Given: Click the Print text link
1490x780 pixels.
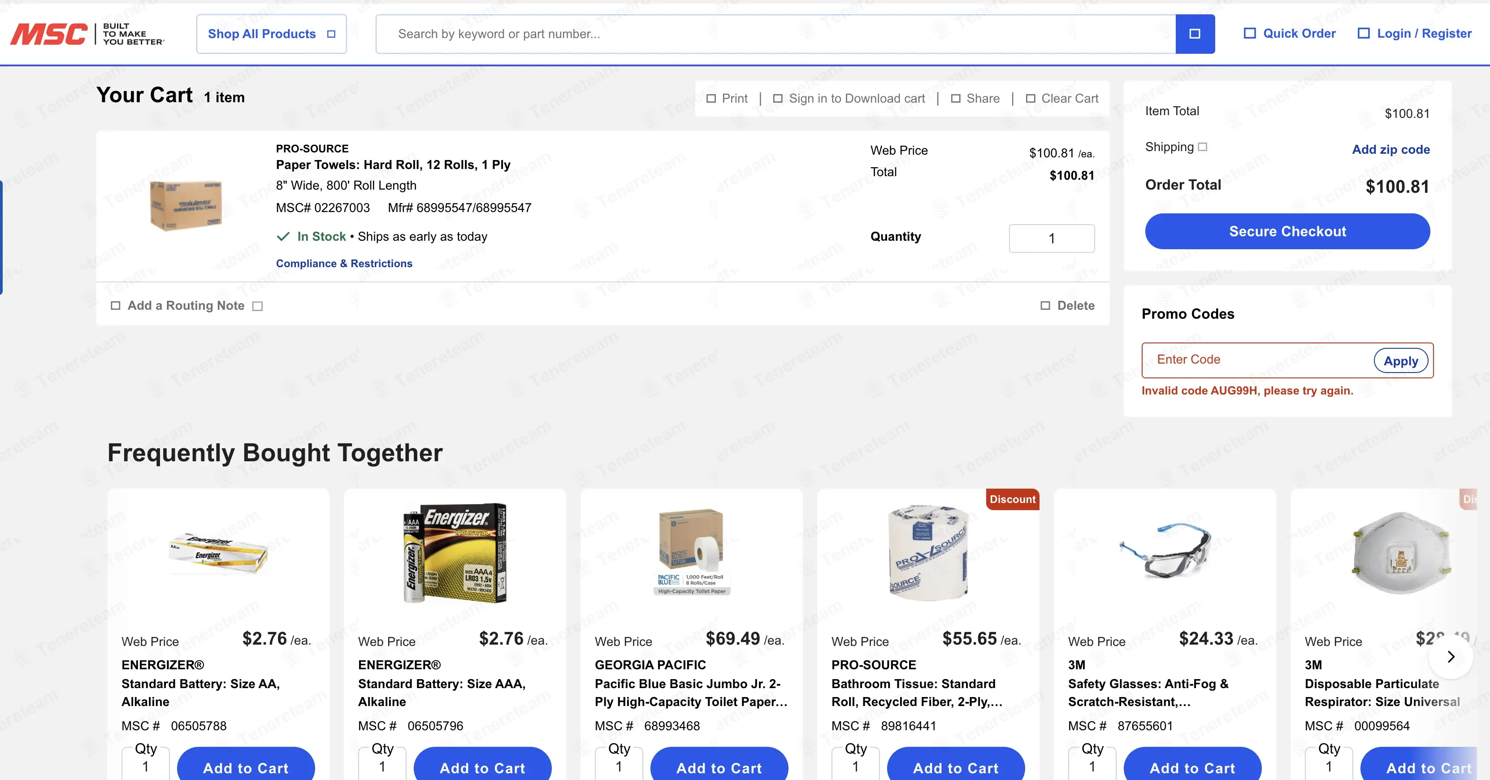Looking at the screenshot, I should pyautogui.click(x=735, y=99).
